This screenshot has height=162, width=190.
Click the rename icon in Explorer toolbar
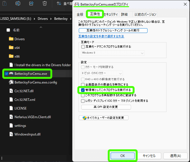click(18, 3)
